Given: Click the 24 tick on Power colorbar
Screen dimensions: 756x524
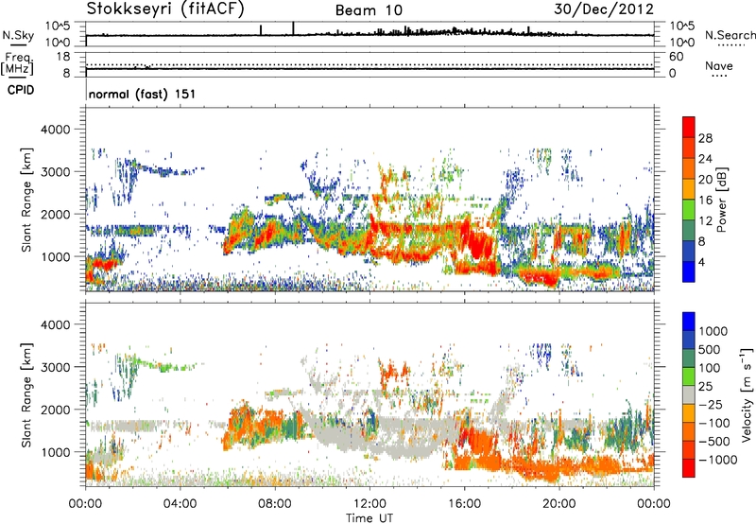Looking at the screenshot, I should coord(705,159).
